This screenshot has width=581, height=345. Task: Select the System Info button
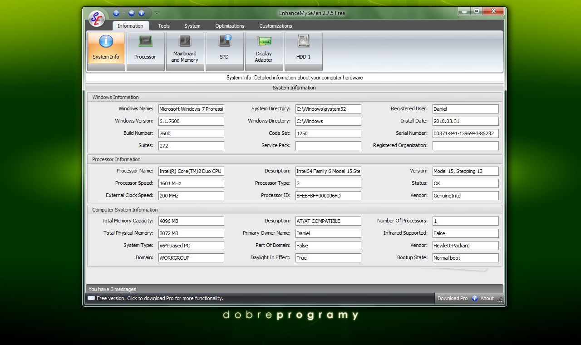tap(106, 51)
